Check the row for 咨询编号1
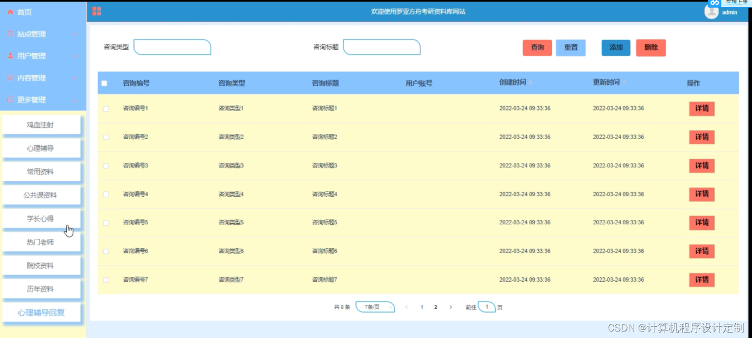Viewport: 752px width, 338px height. pyautogui.click(x=106, y=109)
